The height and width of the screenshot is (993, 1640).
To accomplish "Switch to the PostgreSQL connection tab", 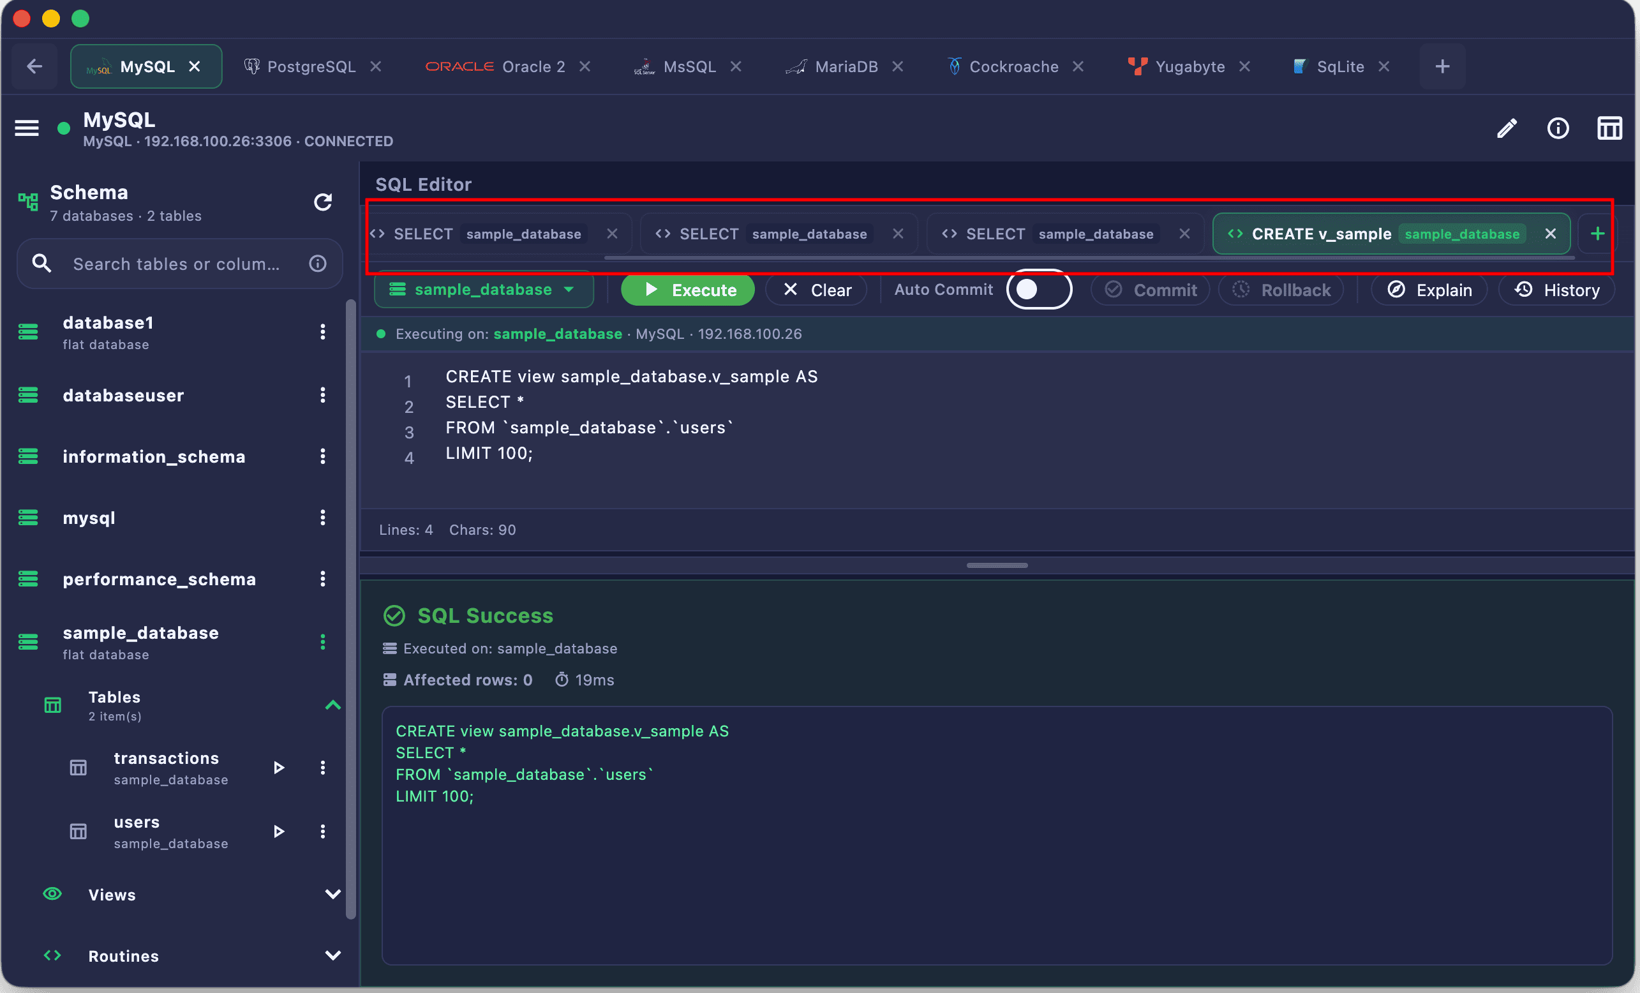I will coord(311,66).
